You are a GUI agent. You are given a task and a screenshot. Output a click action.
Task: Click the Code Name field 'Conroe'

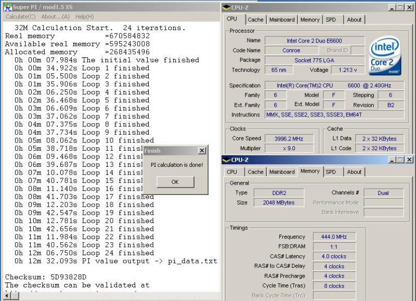pyautogui.click(x=291, y=50)
